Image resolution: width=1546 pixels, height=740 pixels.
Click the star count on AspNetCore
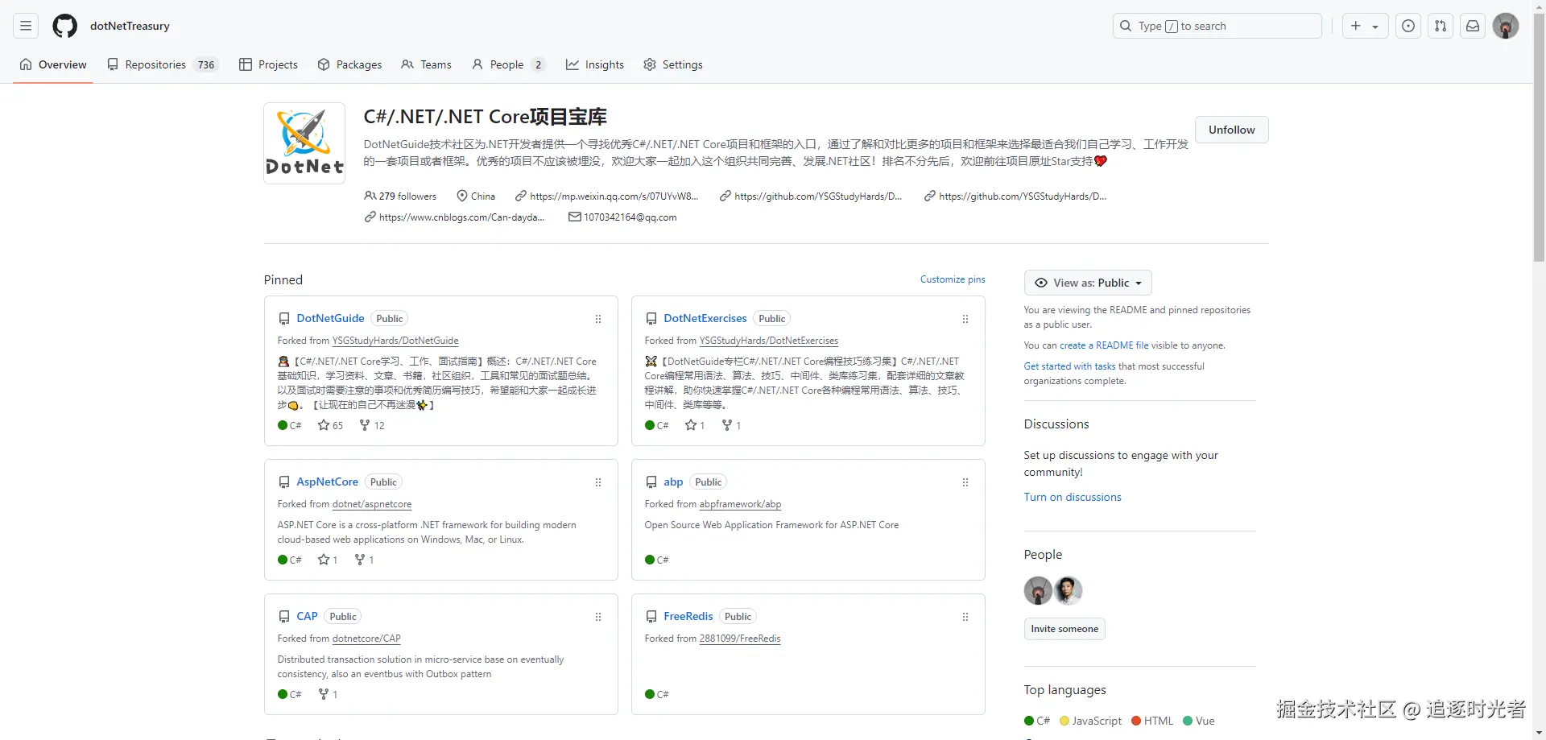click(328, 560)
